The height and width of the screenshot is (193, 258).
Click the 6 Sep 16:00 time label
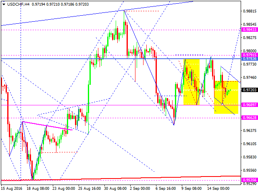click(x=166, y=189)
